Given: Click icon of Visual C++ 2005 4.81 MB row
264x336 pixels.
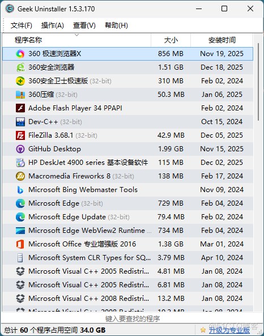Looking at the screenshot, I should pyautogui.click(x=20, y=271).
